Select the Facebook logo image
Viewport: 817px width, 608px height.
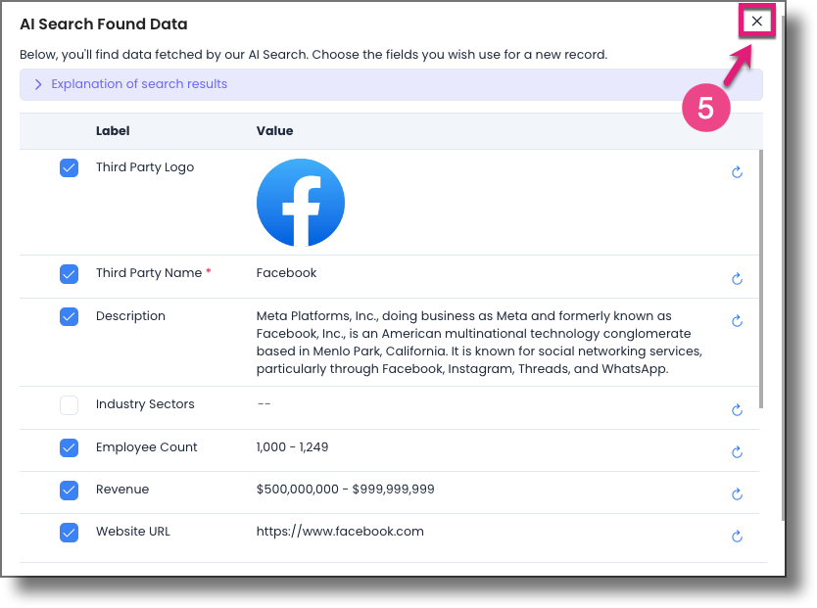300,202
